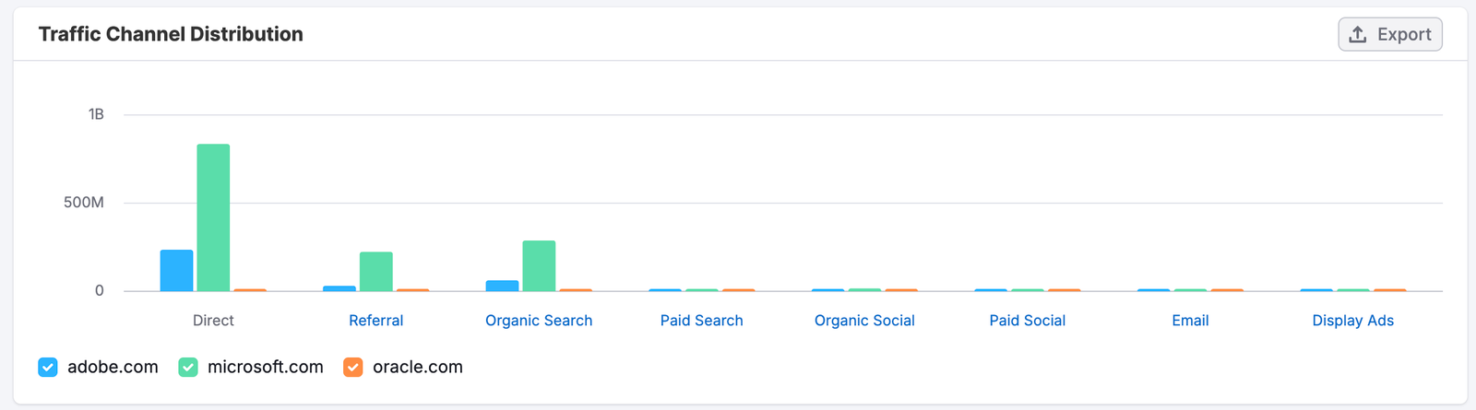Select the Display Ads link
The width and height of the screenshot is (1476, 410).
pyautogui.click(x=1352, y=321)
